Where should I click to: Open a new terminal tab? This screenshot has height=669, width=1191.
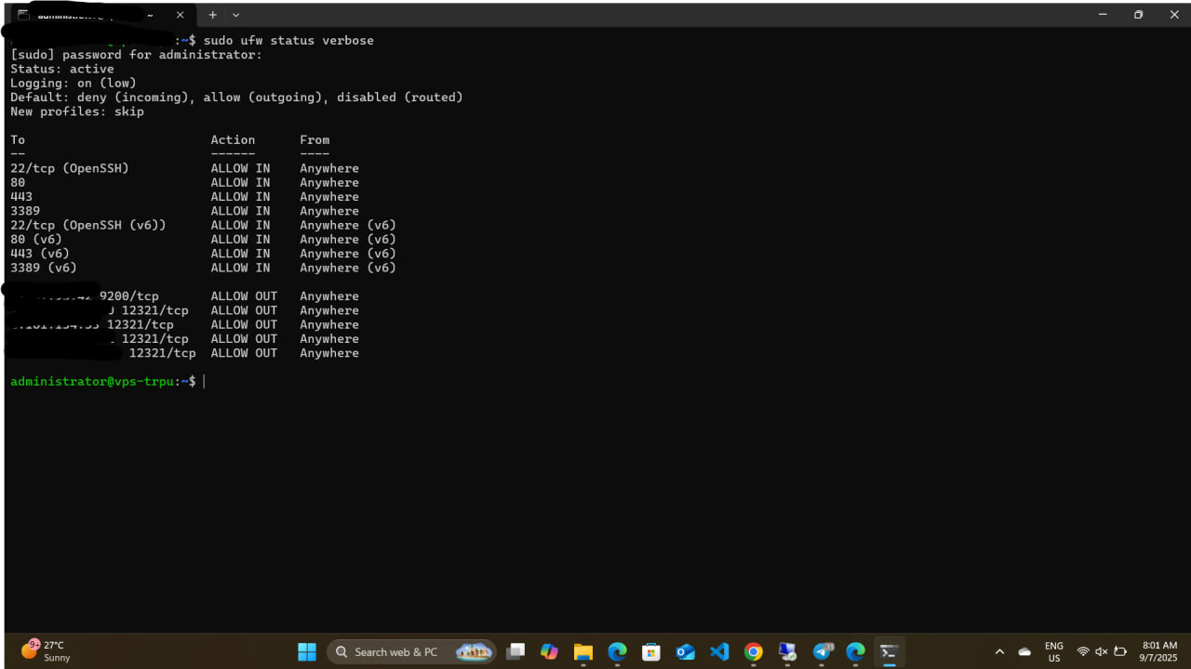tap(212, 15)
